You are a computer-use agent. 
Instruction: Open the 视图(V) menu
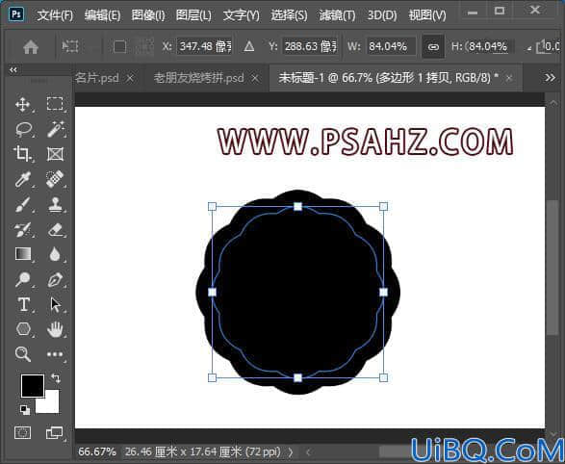click(427, 15)
